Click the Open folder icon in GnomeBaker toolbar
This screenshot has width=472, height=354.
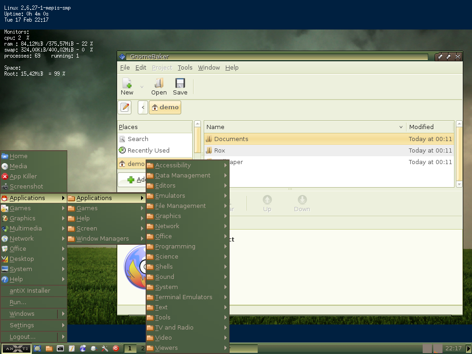pos(159,83)
